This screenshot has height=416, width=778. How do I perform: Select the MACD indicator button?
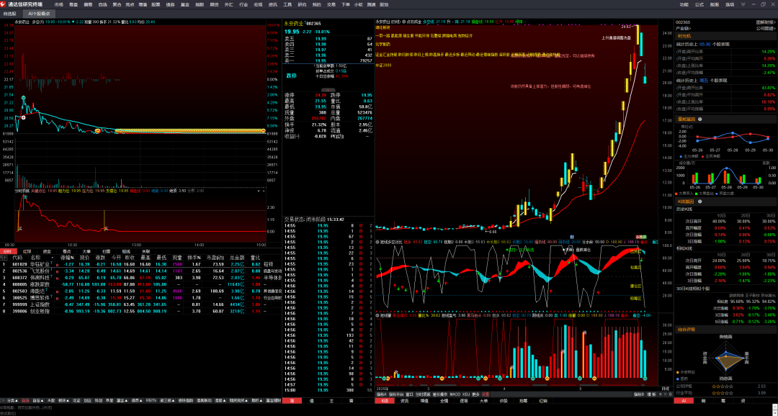click(455, 394)
